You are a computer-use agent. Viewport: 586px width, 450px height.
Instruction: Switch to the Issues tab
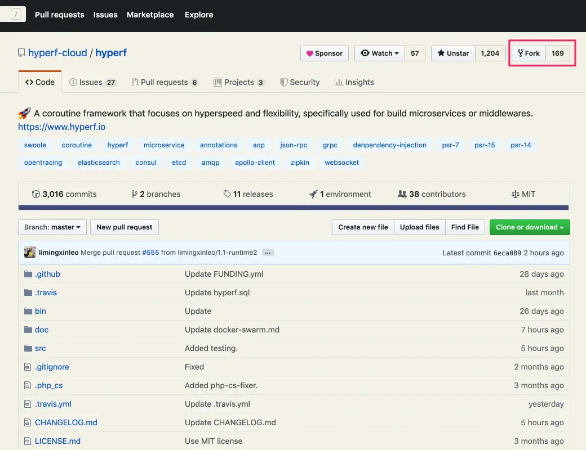pos(92,82)
